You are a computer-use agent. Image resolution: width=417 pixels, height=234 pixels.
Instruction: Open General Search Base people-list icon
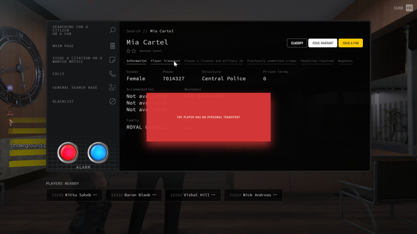(x=113, y=87)
